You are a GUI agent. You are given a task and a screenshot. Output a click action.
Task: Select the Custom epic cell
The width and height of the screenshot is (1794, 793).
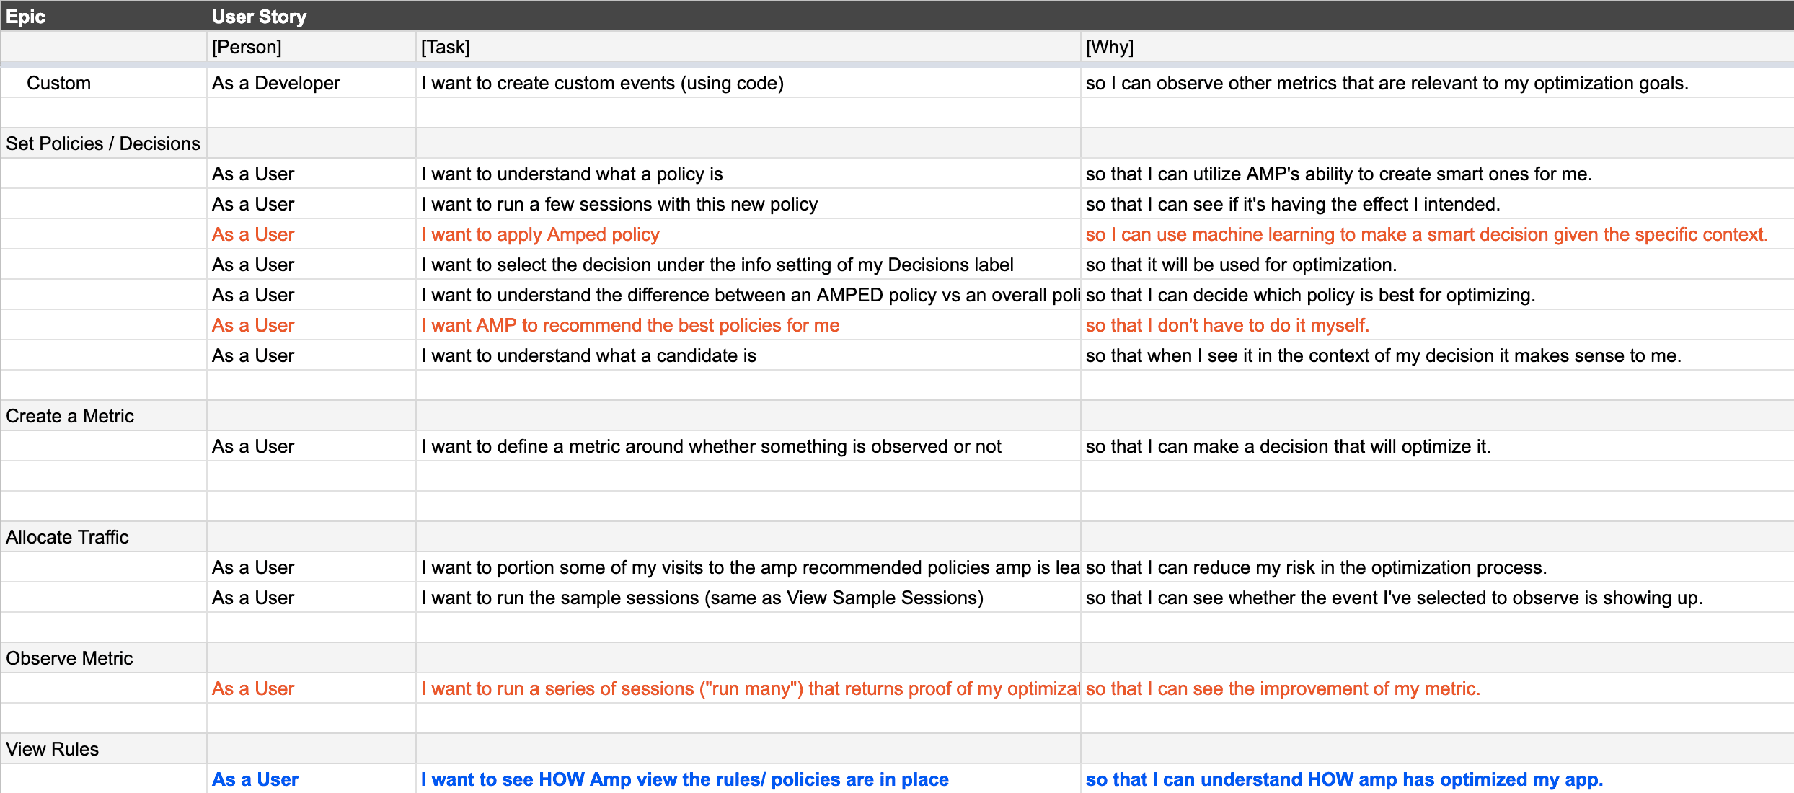pyautogui.click(x=104, y=83)
